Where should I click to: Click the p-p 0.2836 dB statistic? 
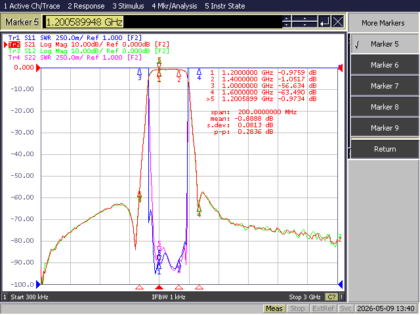(x=243, y=132)
